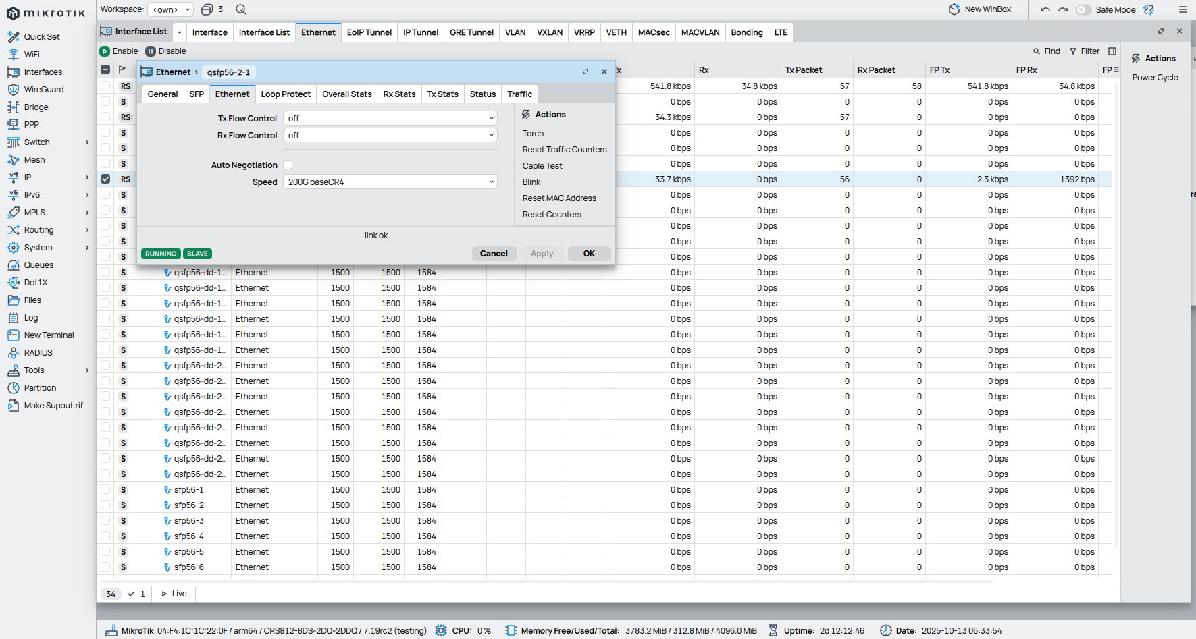
Task: Click the undo arrow icon
Action: (x=1045, y=9)
